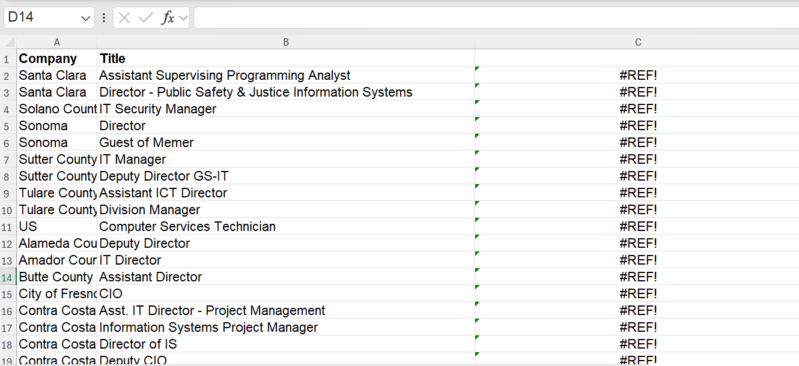Select column C header
The image size is (799, 366).
[x=637, y=43]
